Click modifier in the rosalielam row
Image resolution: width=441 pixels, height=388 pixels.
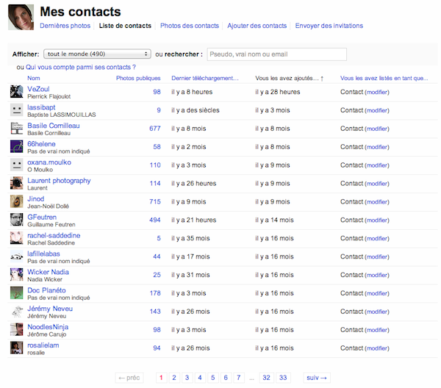pyautogui.click(x=377, y=348)
